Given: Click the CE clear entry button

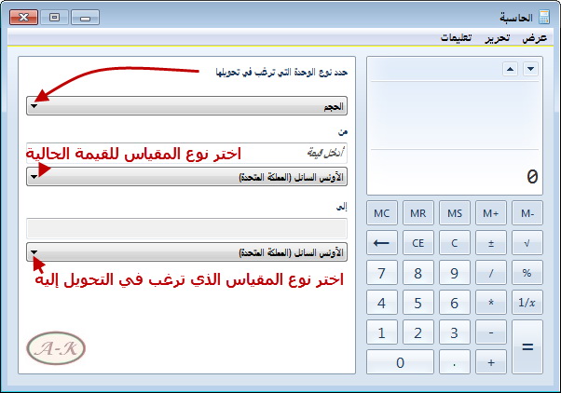Looking at the screenshot, I should 418,243.
